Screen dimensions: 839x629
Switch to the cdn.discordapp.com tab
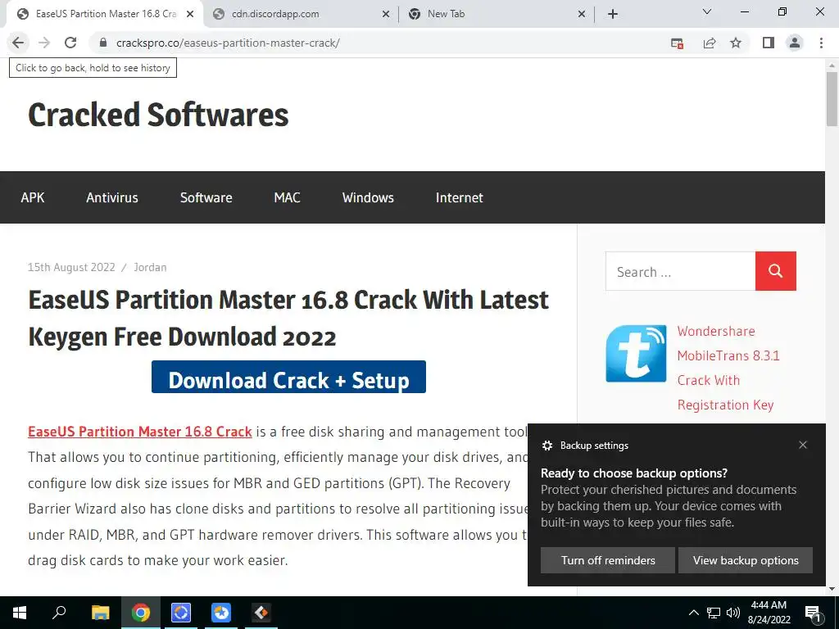click(301, 15)
